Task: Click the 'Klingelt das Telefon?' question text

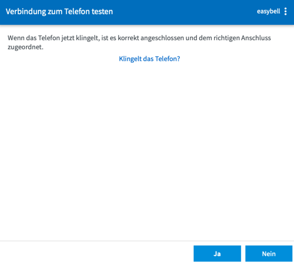Action: coord(149,59)
